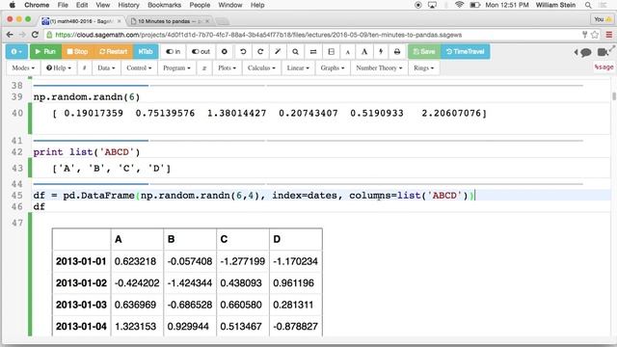Click the green Run button

tap(45, 51)
